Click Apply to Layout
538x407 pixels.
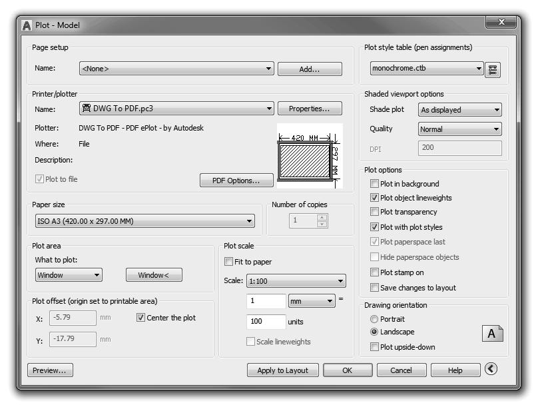point(283,370)
